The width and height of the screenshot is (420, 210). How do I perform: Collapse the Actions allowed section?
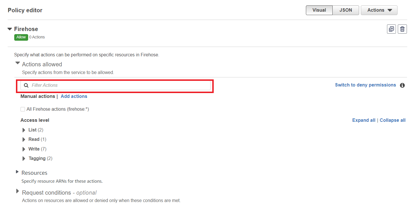(x=18, y=63)
